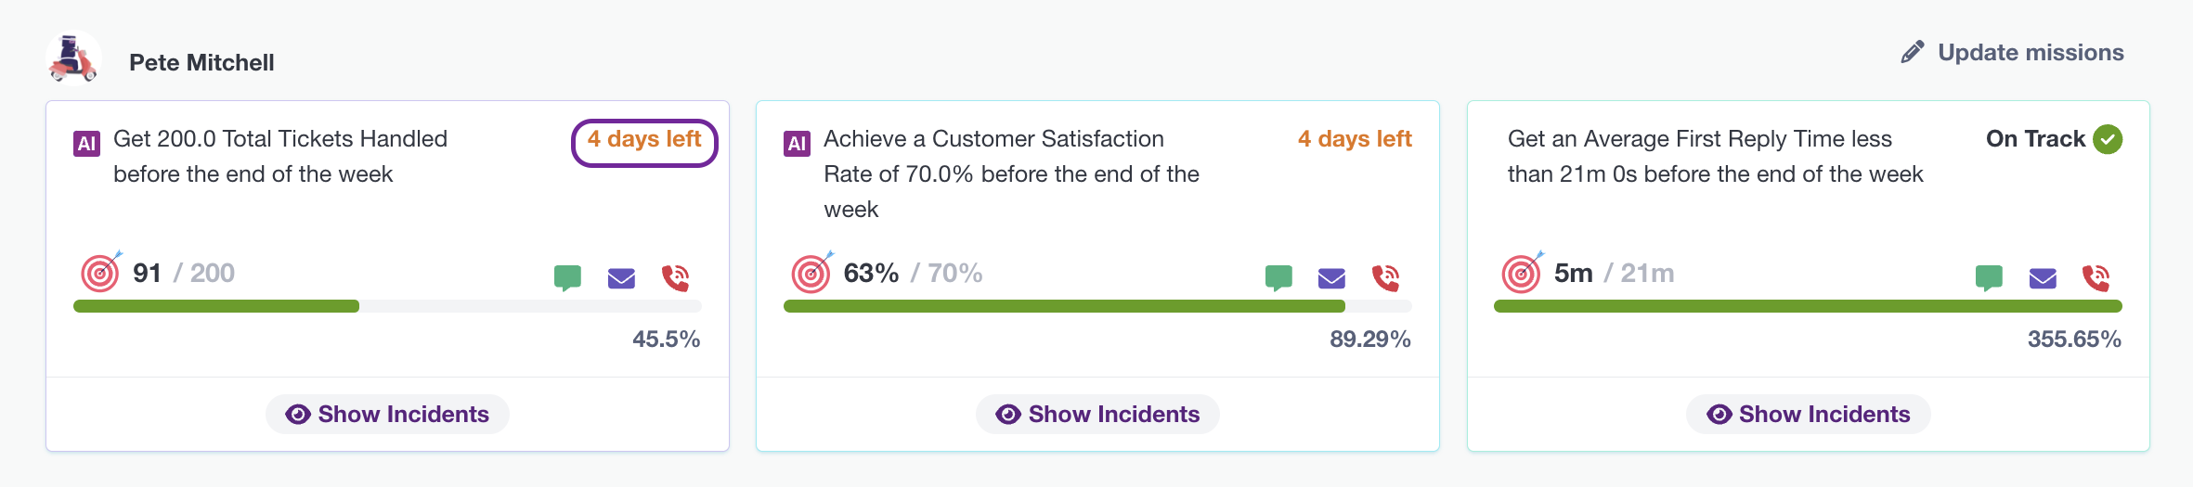The width and height of the screenshot is (2193, 487).
Task: Click the highlighted 4 days left badge
Action: point(644,143)
